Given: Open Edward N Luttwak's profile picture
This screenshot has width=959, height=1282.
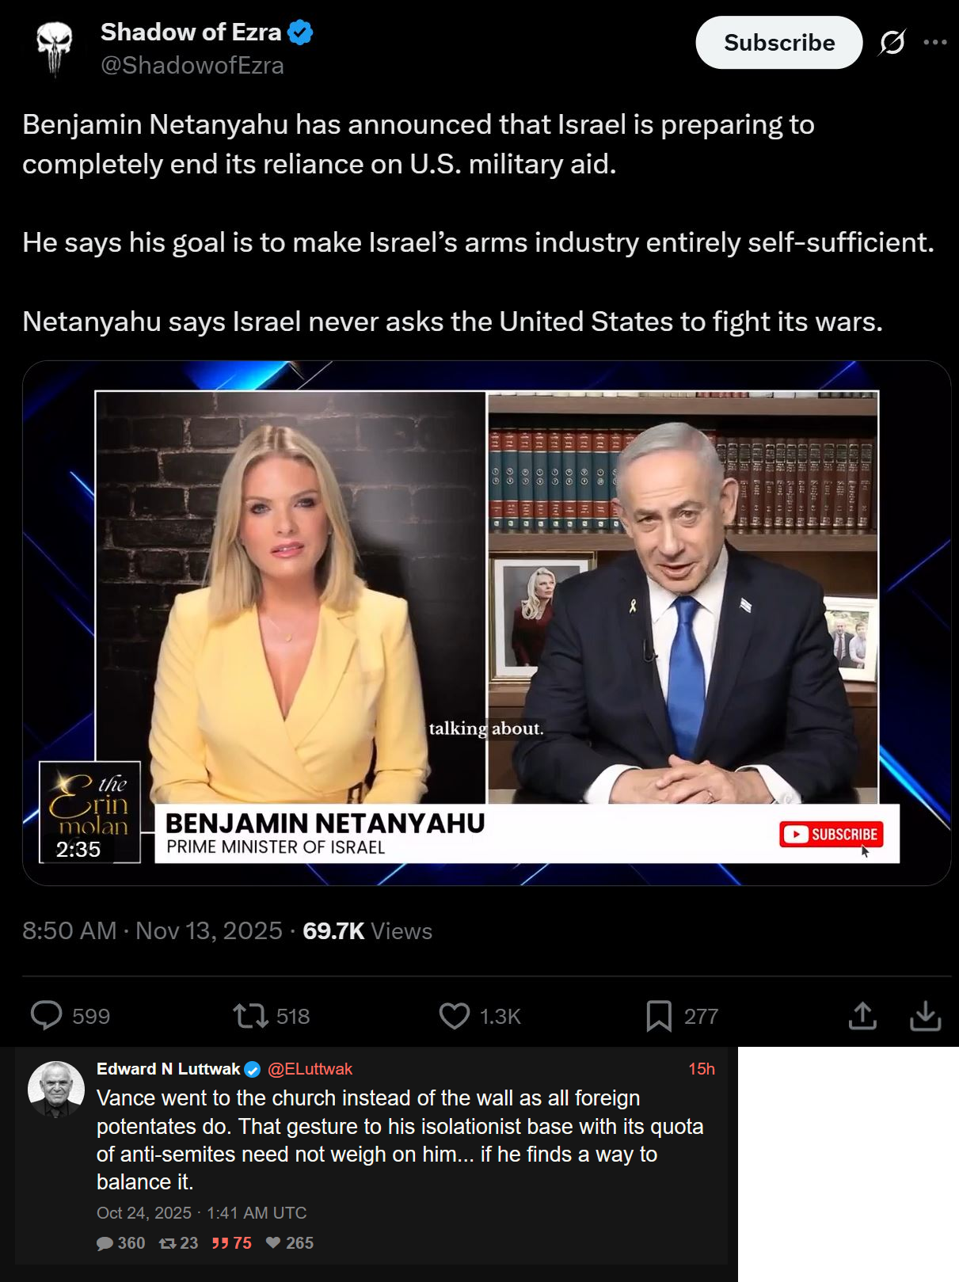Looking at the screenshot, I should pos(56,1090).
